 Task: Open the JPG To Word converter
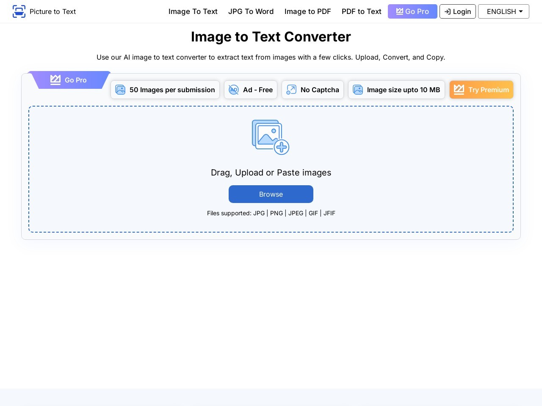click(251, 11)
